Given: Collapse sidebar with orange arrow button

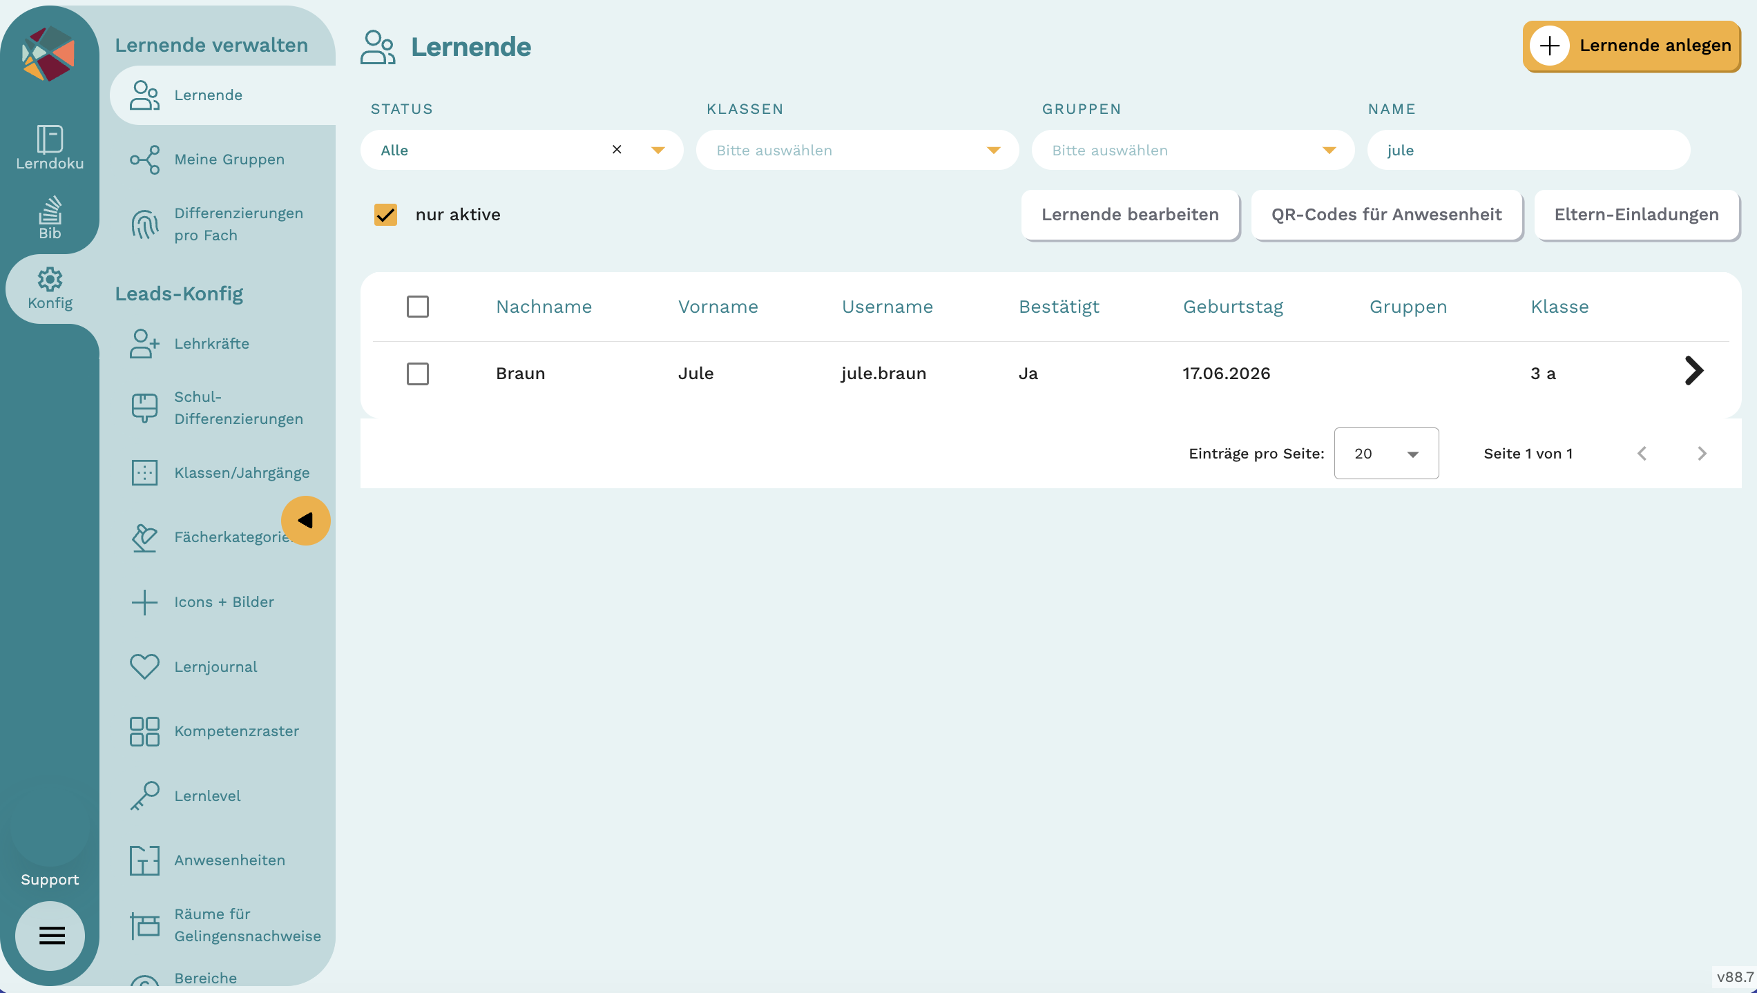Looking at the screenshot, I should tap(306, 521).
